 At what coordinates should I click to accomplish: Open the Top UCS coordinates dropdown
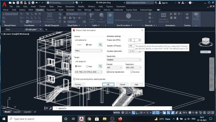click(33, 22)
